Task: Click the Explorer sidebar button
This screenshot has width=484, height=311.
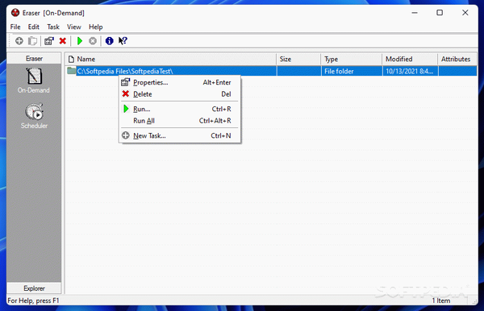Action: click(34, 288)
